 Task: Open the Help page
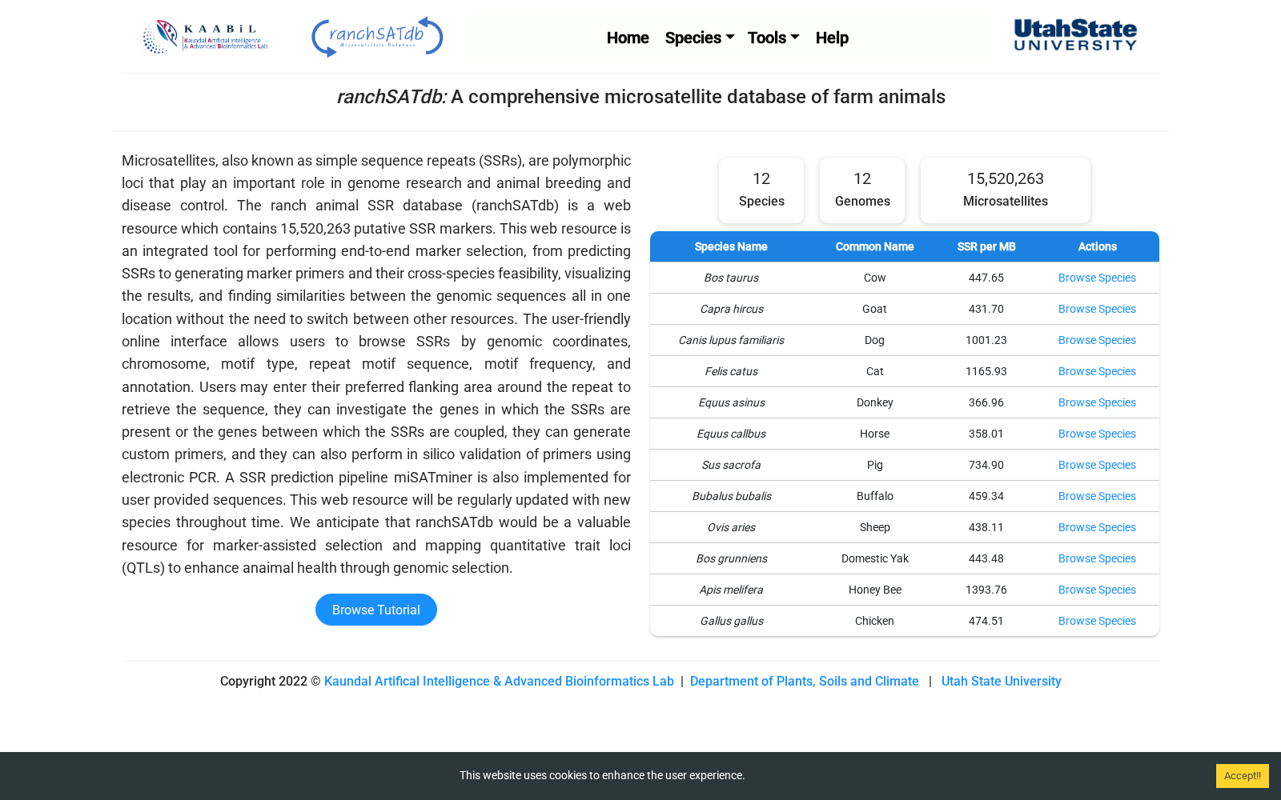point(832,38)
